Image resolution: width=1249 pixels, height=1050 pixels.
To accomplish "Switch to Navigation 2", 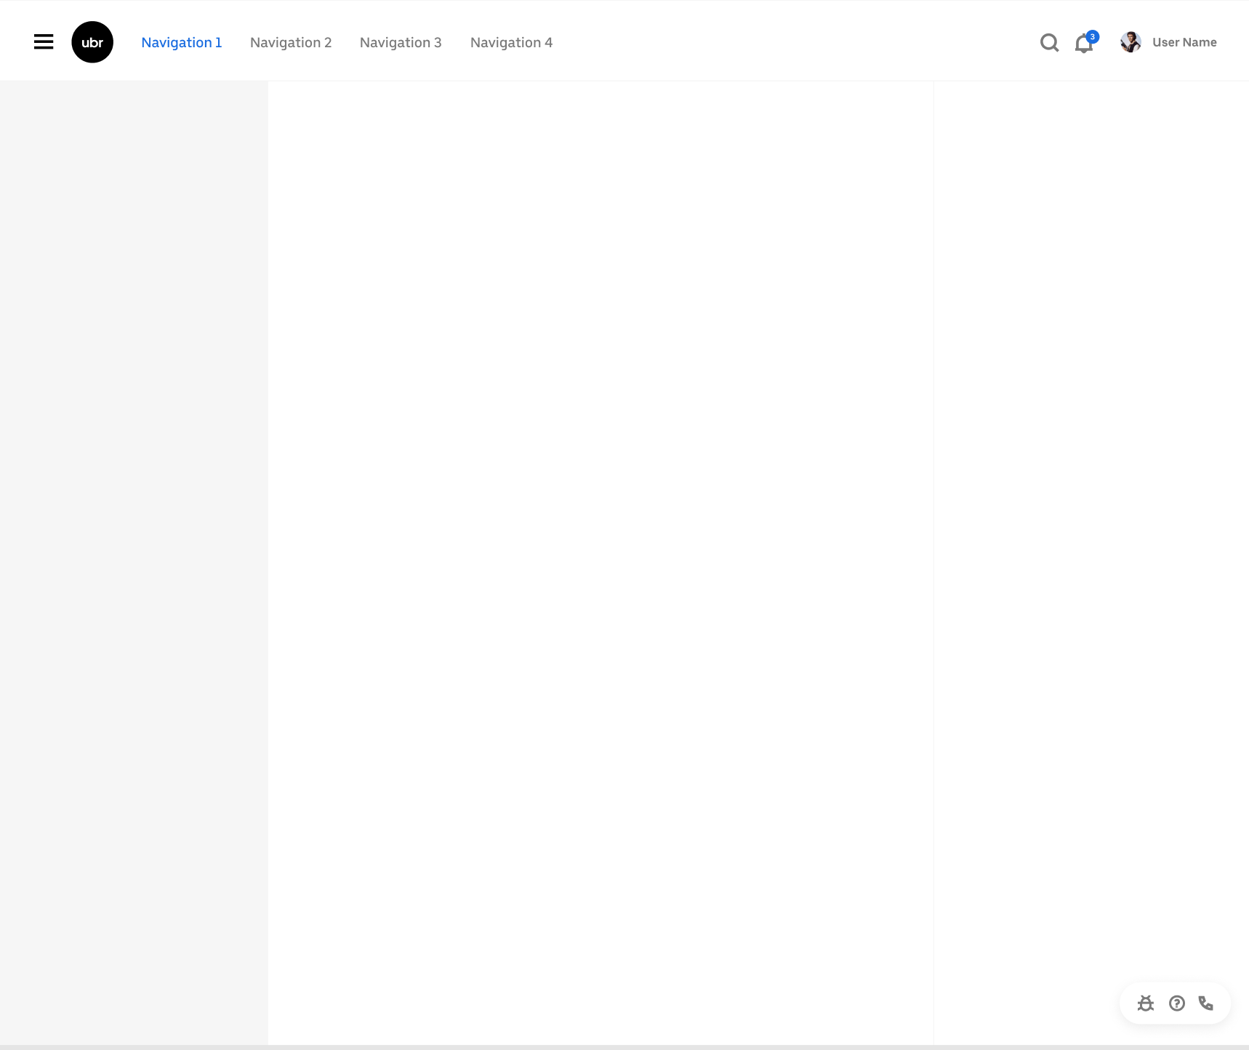I will pos(291,42).
